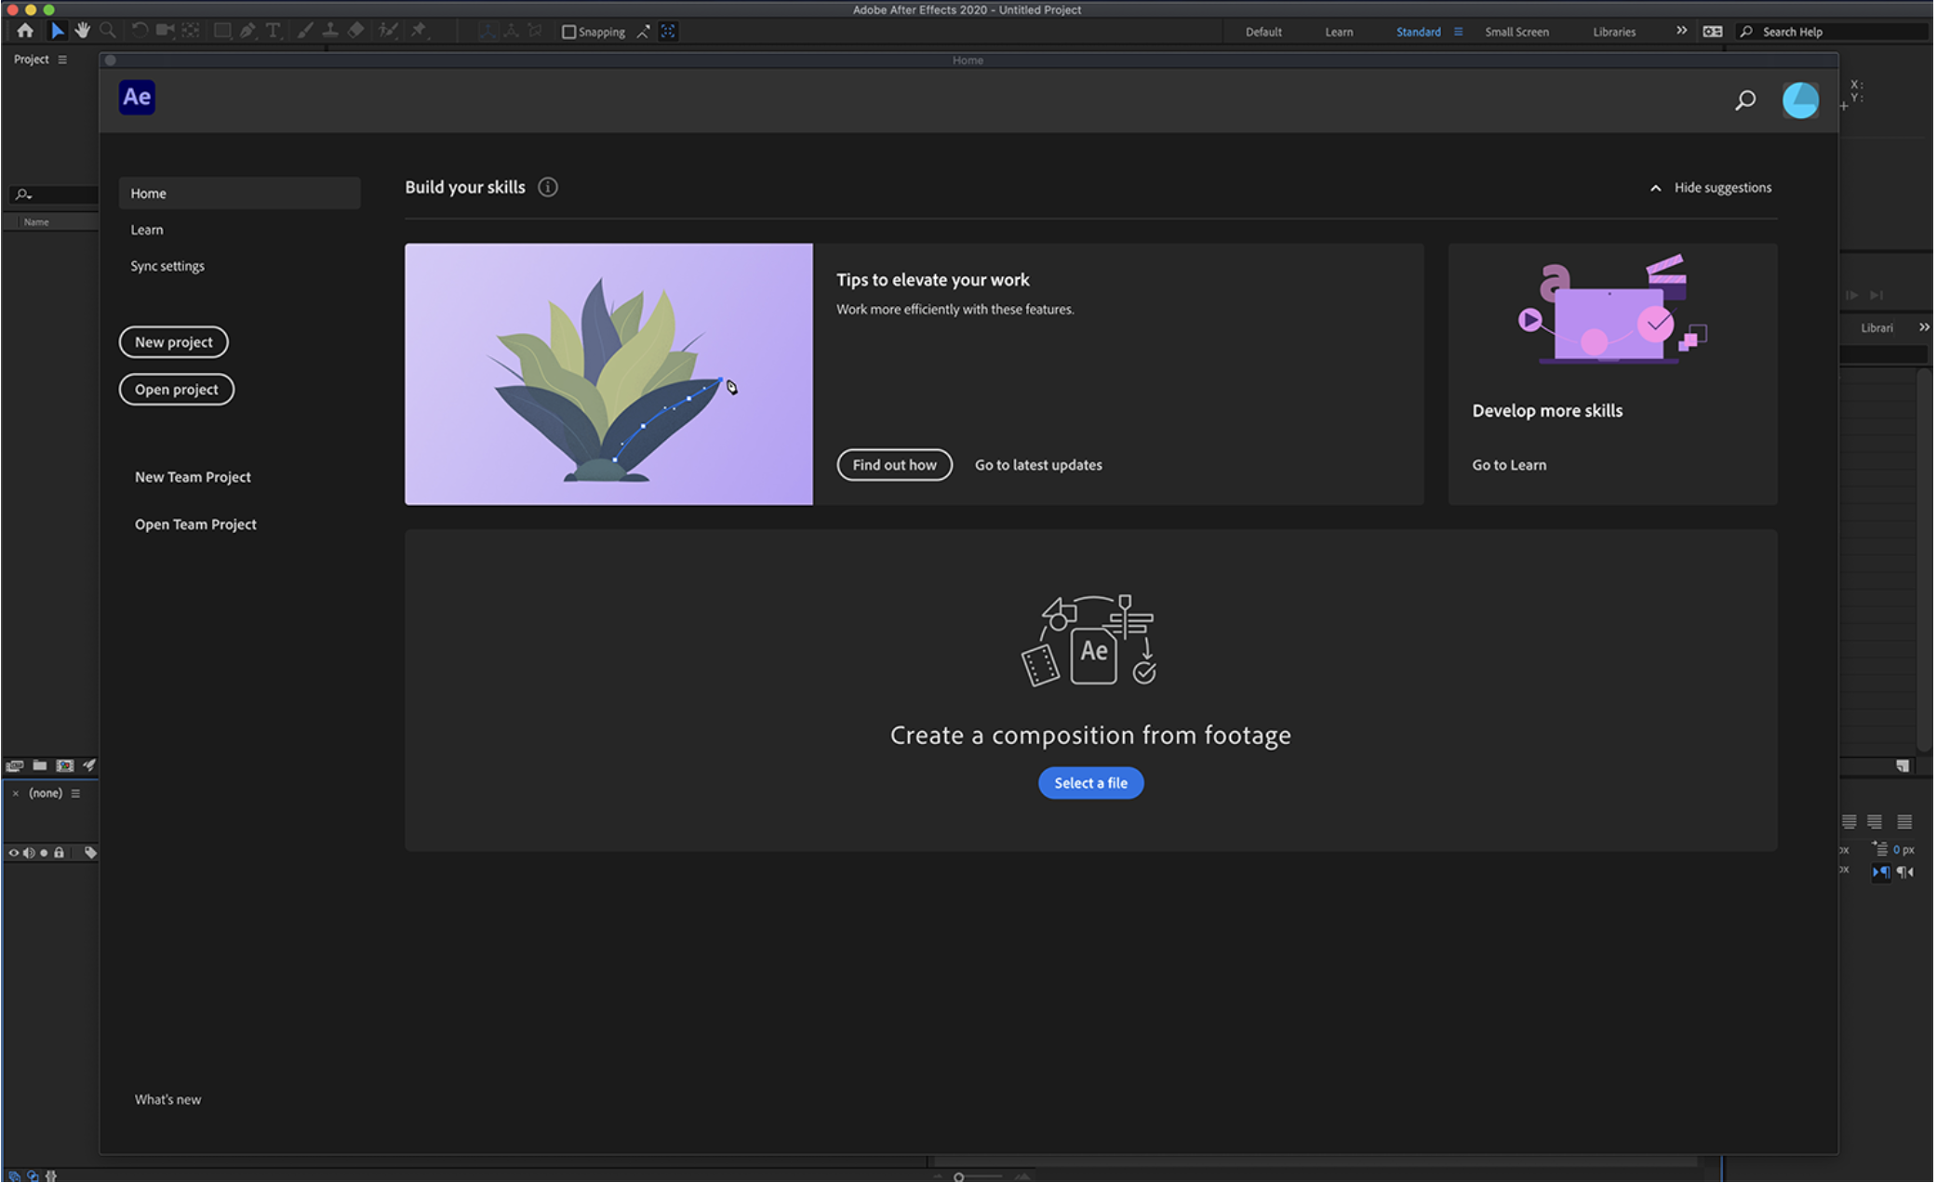1937x1183 pixels.
Task: Create a new composition from the Project panel footer
Action: pos(65,765)
